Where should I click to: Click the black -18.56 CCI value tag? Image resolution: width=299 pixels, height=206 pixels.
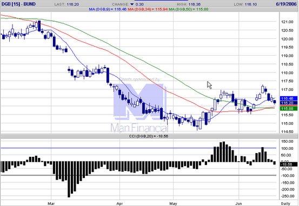289,164
